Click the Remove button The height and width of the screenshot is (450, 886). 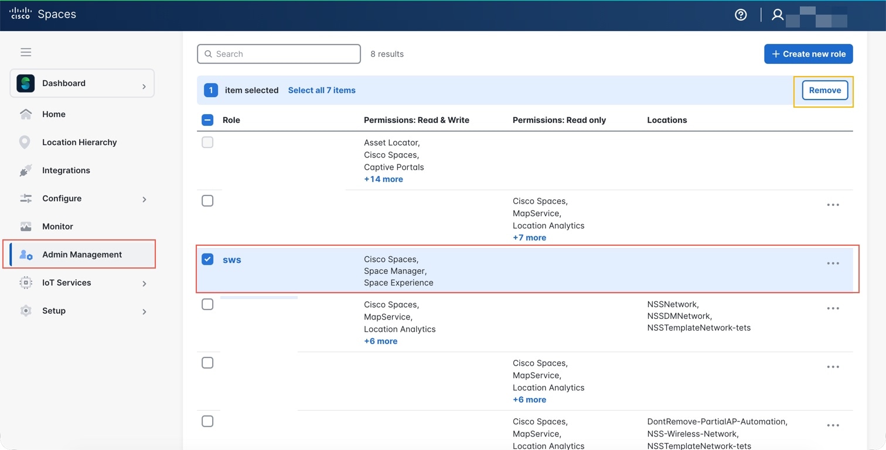[824, 90]
